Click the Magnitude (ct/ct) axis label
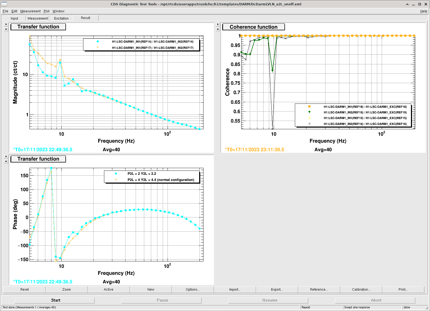Image resolution: width=430 pixels, height=311 pixels. [15, 82]
